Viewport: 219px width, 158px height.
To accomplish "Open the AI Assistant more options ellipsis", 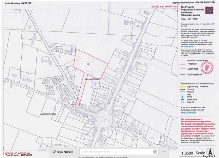I will coord(164,152).
